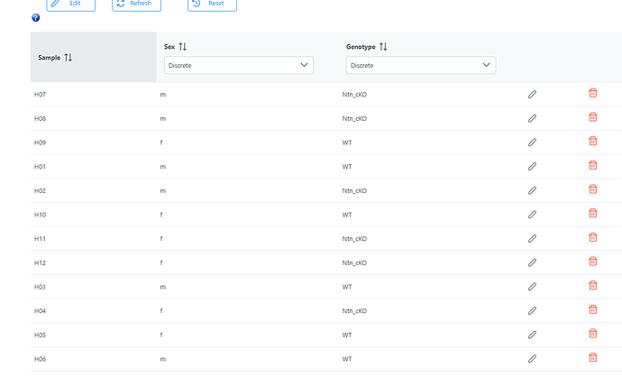Open the Genotype Discrete type dropdown
The height and width of the screenshot is (378, 622).
(421, 65)
